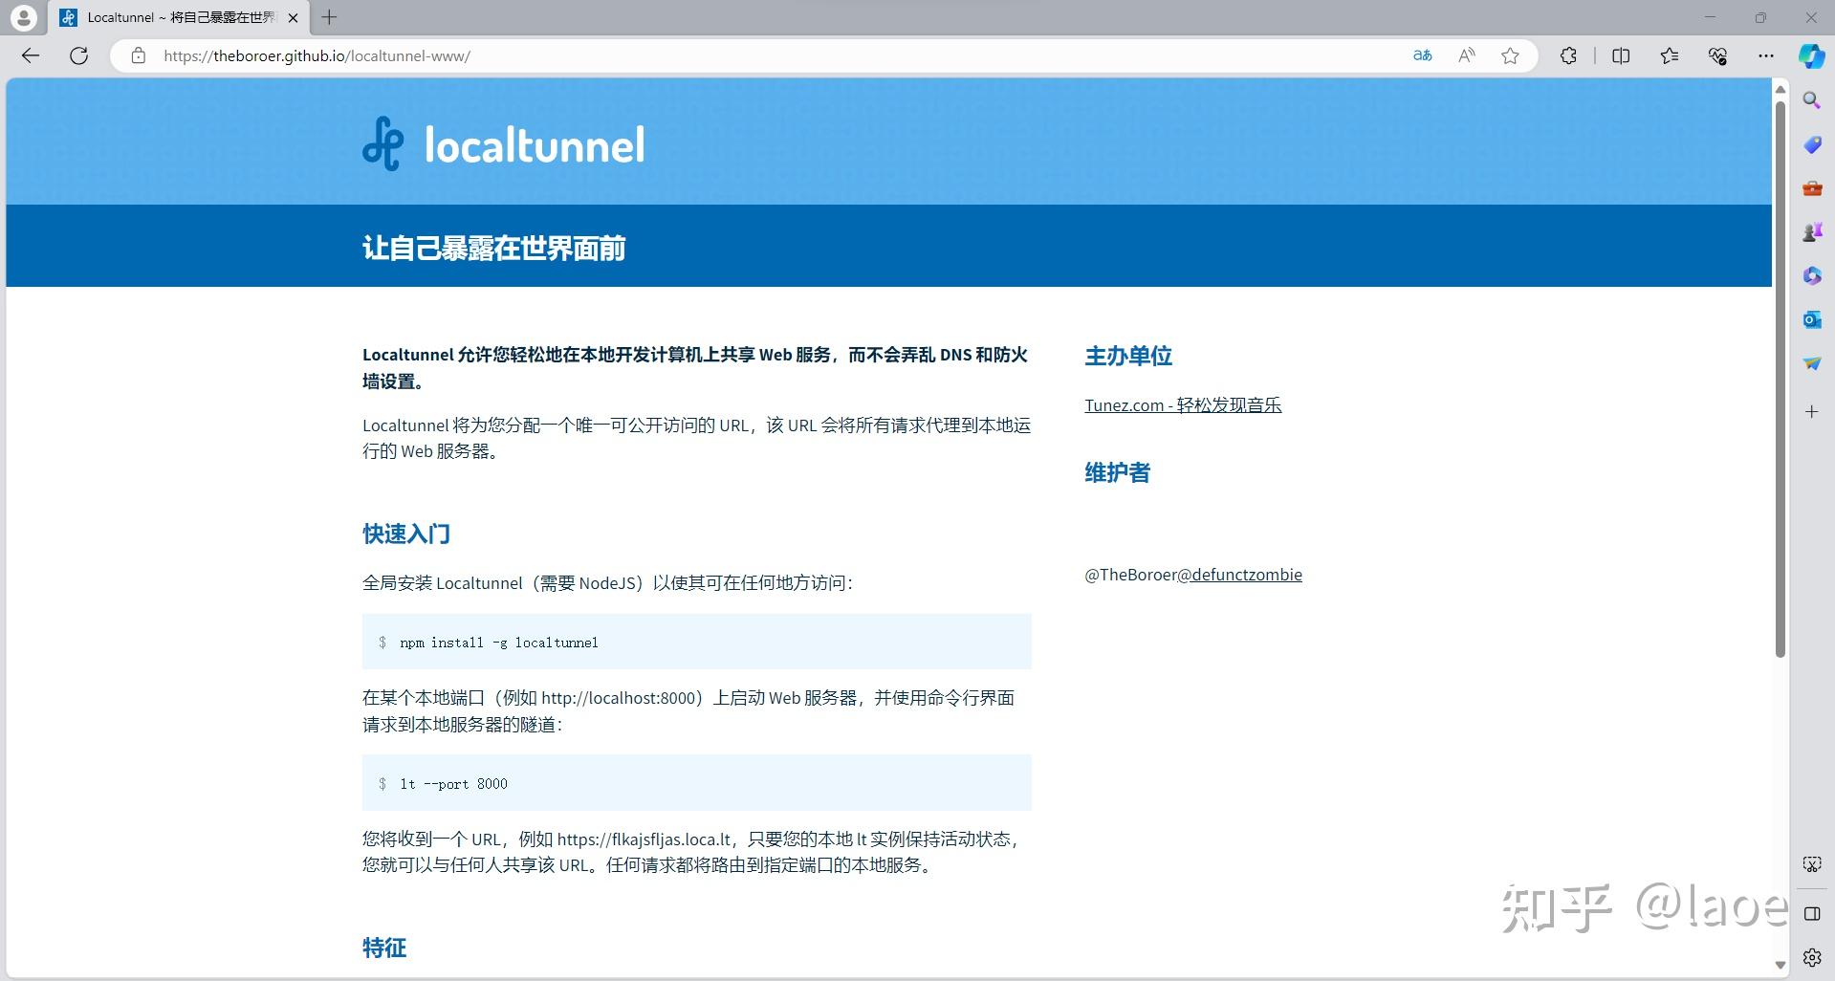Viewport: 1835px width, 981px height.
Task: Open browser Settings gear in sidebar
Action: (1810, 956)
